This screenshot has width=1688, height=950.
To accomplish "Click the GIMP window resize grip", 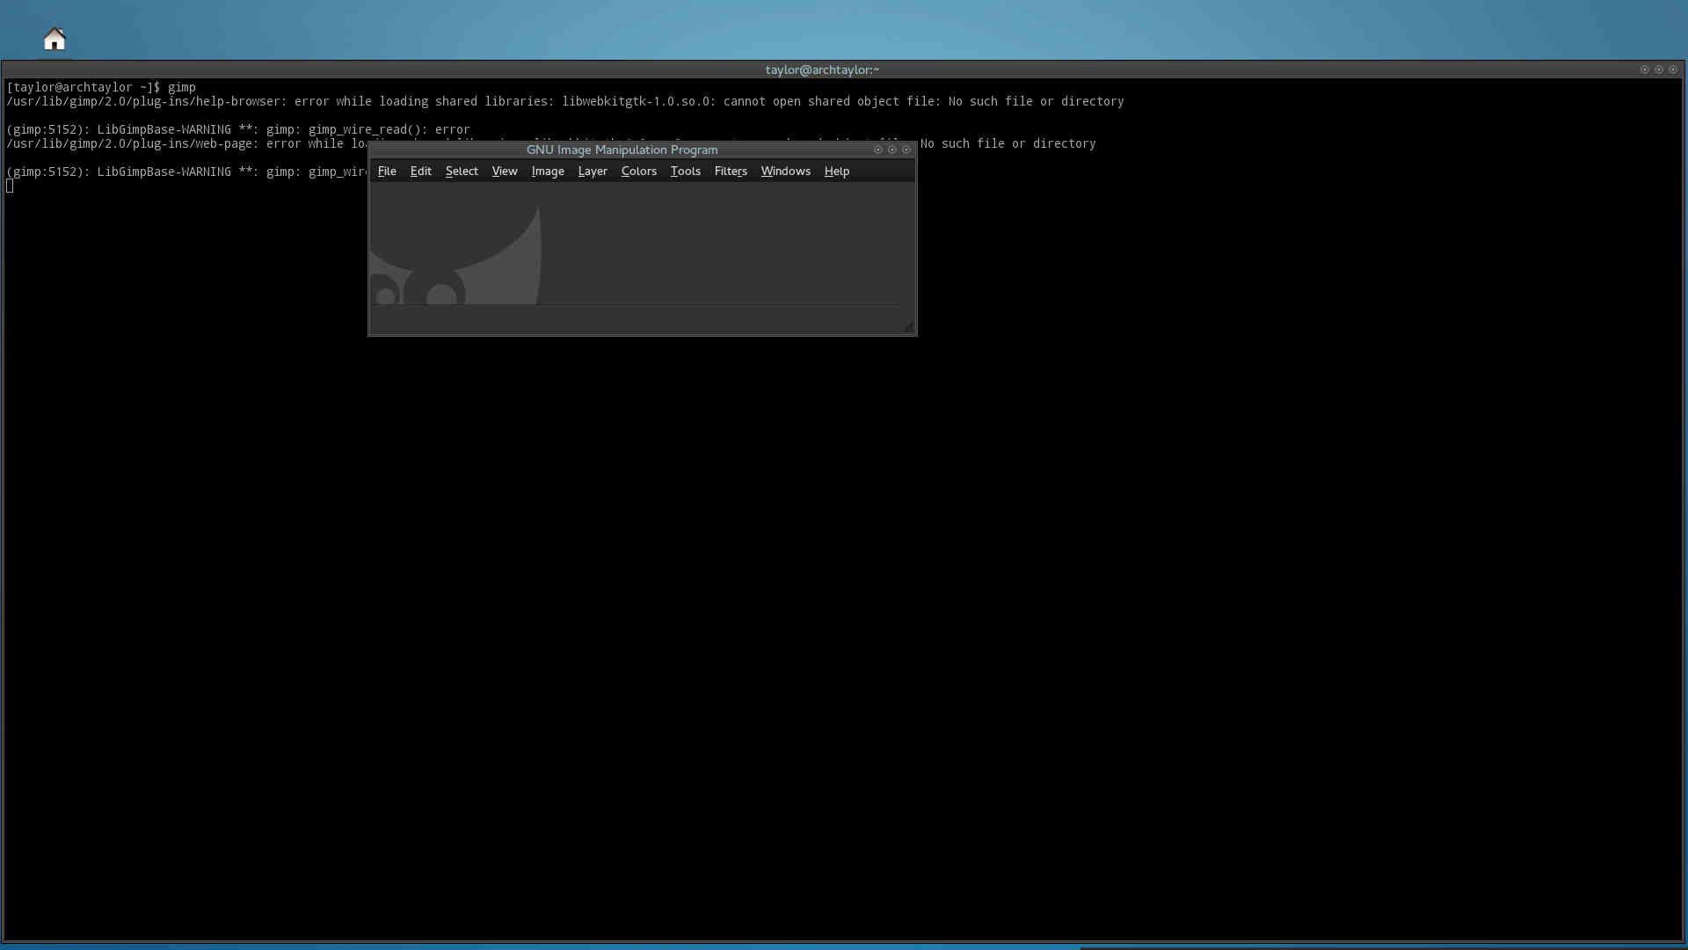I will 908,327.
